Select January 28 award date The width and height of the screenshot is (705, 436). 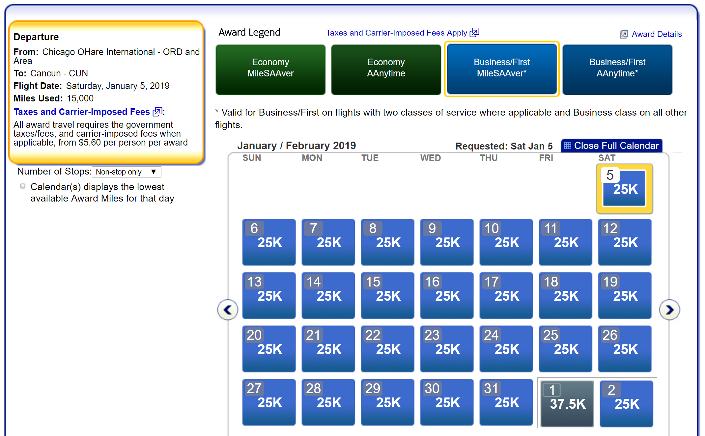click(328, 402)
